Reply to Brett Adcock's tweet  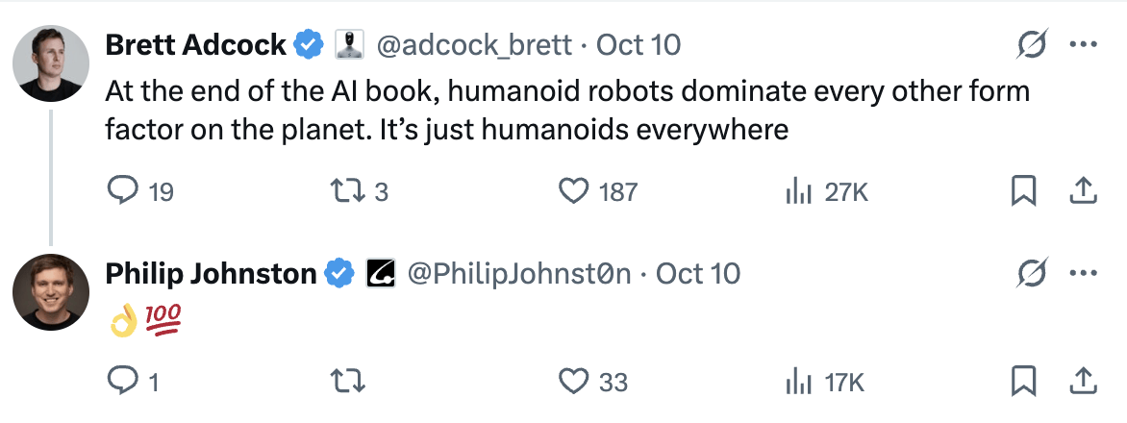point(121,191)
